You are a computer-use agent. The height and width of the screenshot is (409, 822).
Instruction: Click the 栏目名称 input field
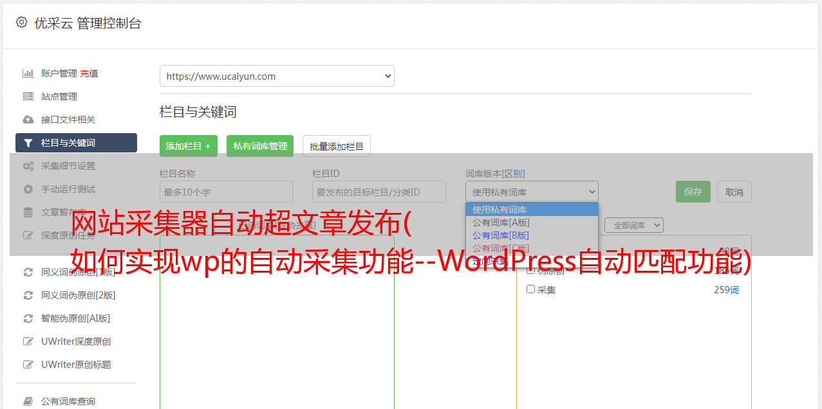(226, 192)
